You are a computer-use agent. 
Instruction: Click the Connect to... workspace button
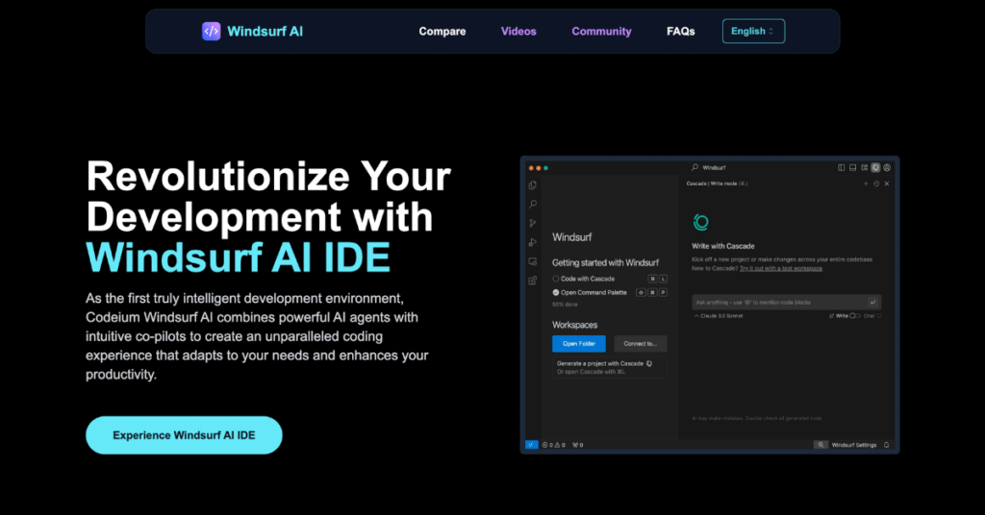[640, 343]
